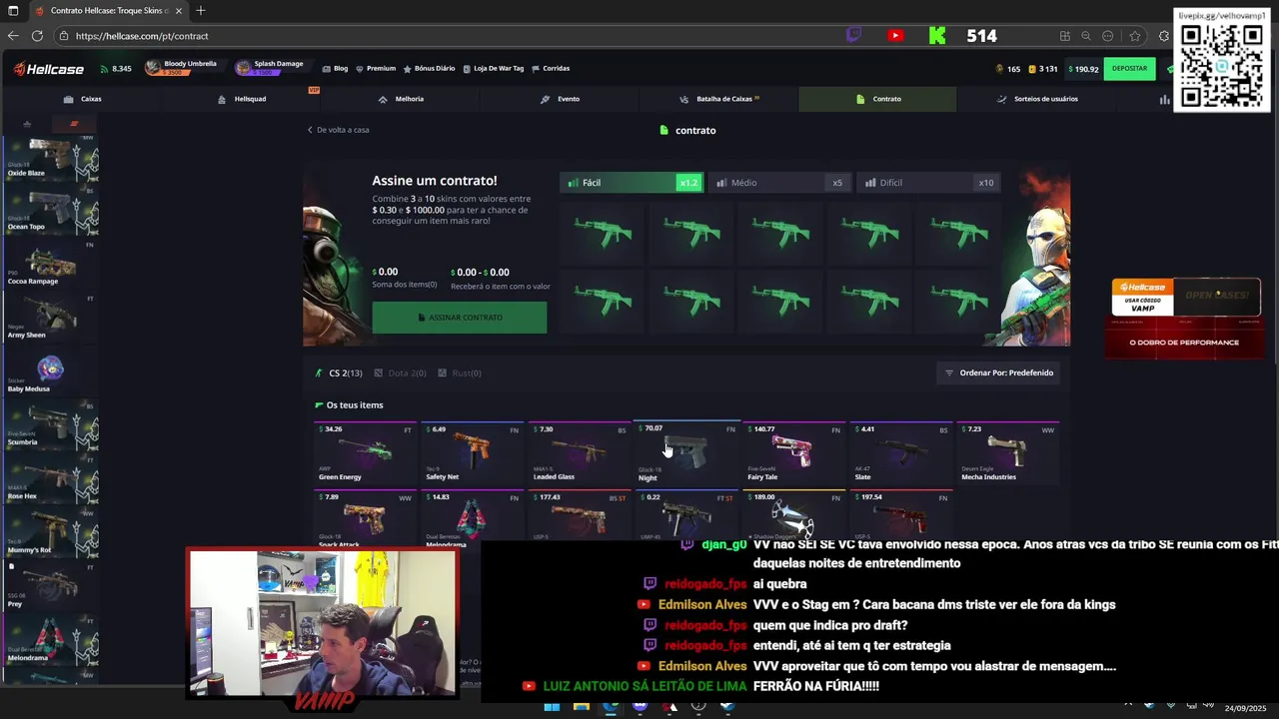Click Prey drop in live feed

click(50, 587)
